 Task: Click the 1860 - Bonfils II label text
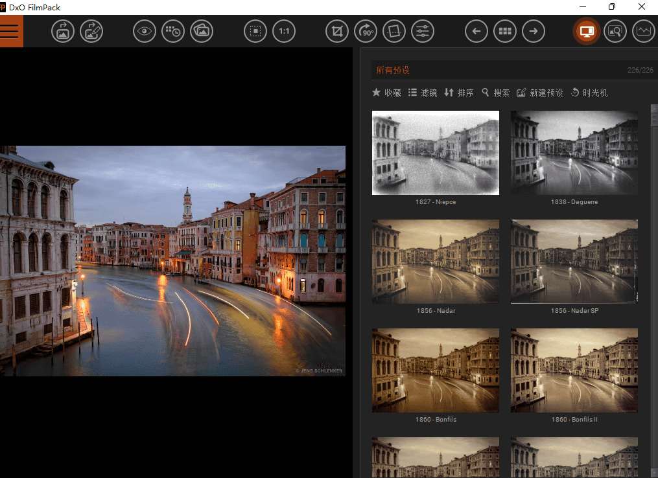(574, 419)
